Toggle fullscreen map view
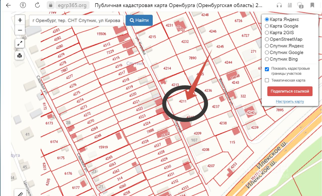 pyautogui.click(x=20, y=43)
